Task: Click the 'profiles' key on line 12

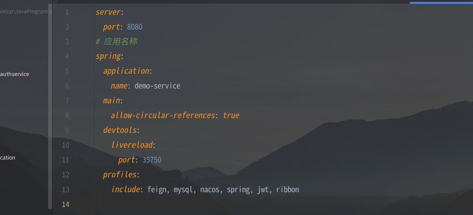Action: click(120, 174)
